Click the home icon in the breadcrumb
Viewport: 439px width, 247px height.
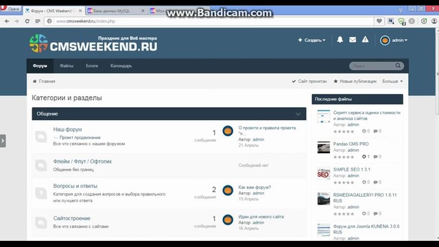tap(35, 81)
